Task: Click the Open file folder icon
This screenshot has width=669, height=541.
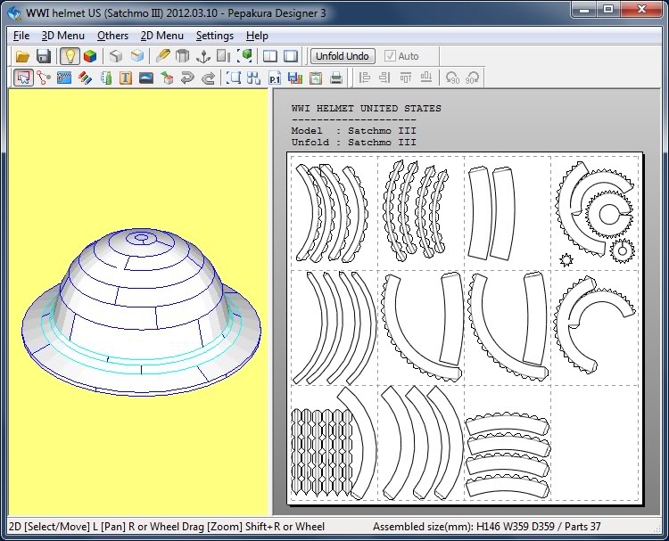Action: click(x=23, y=56)
